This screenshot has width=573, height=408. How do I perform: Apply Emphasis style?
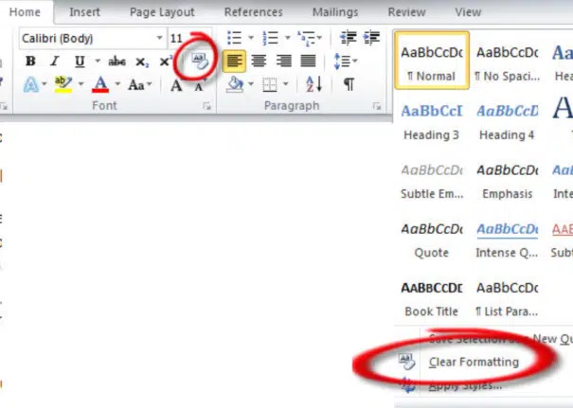coord(508,181)
